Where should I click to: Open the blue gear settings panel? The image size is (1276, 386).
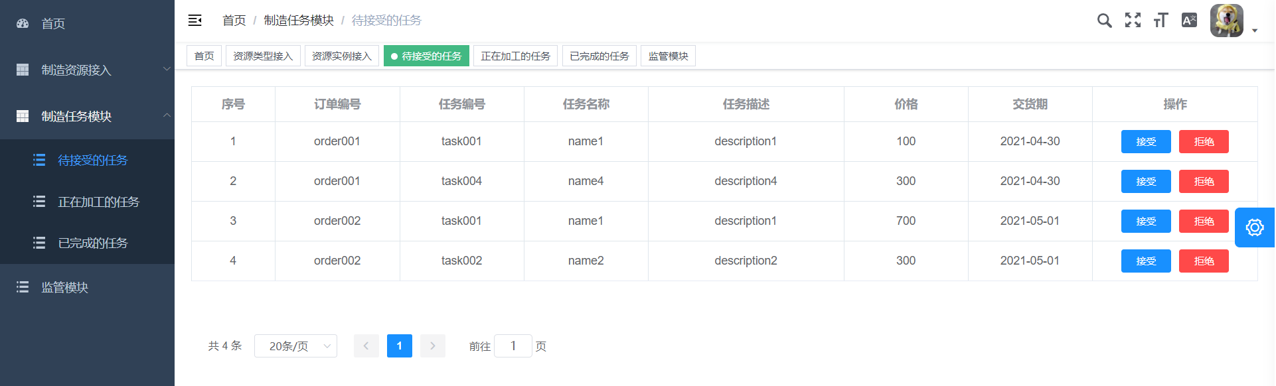coord(1254,227)
